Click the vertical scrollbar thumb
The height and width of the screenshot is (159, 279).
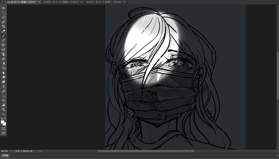coord(278,76)
